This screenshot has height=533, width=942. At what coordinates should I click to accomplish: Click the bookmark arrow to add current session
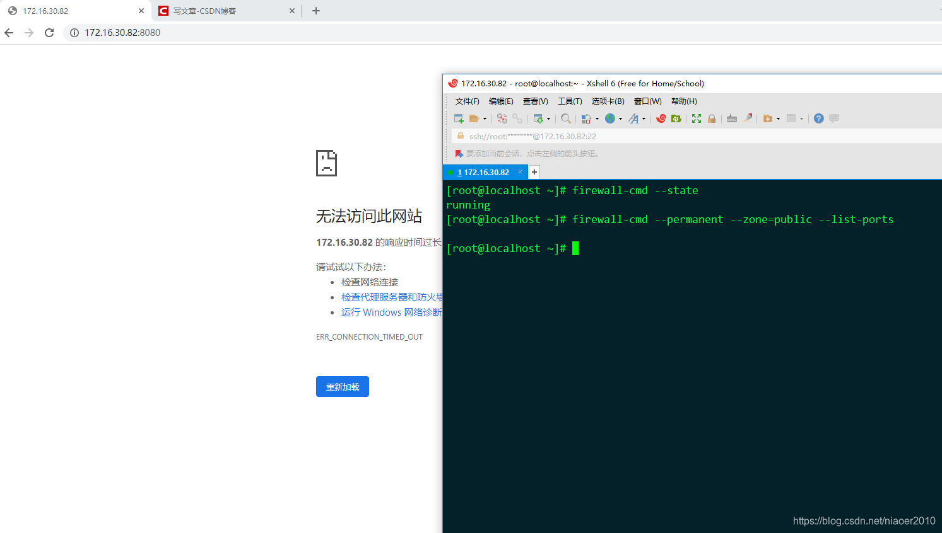[459, 154]
